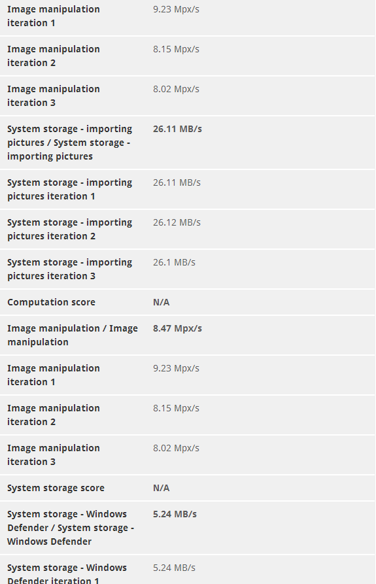Image resolution: width=376 pixels, height=584 pixels.
Task: Click 'System storage - importing pictures iteration 2' label
Action: pyautogui.click(x=69, y=229)
